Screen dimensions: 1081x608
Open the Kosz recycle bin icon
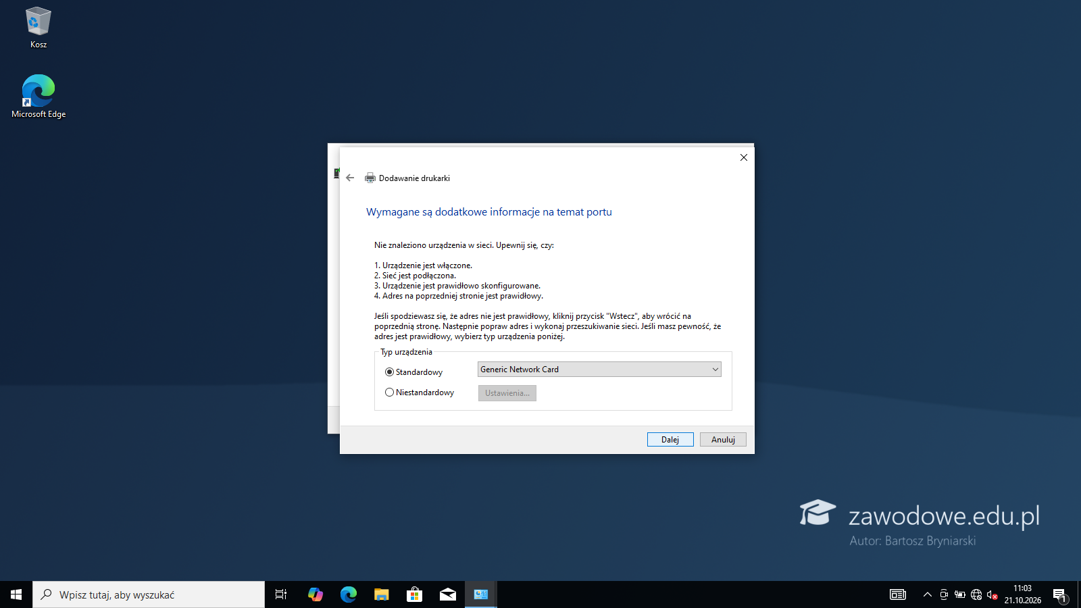(x=39, y=28)
